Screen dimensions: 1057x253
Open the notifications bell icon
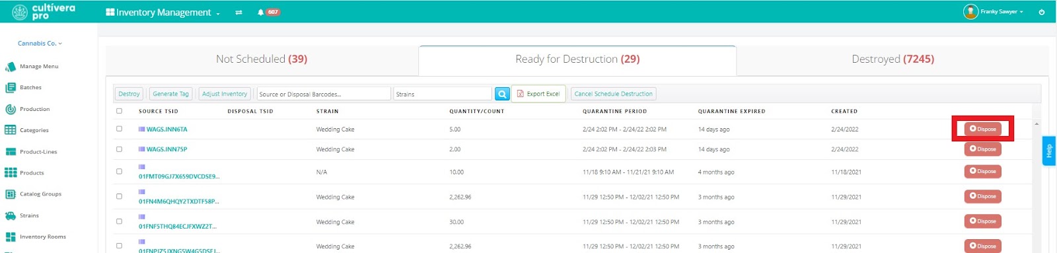coord(261,12)
